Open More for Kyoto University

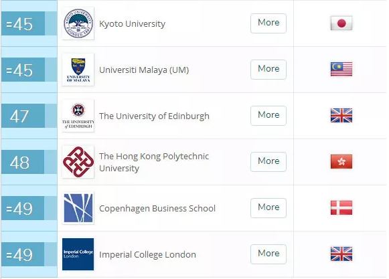pos(268,23)
